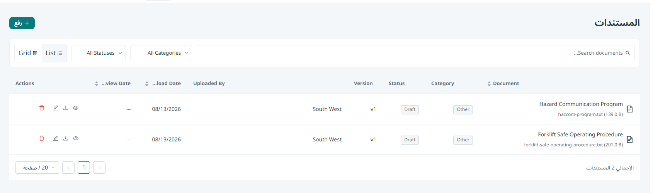The height and width of the screenshot is (193, 653).
Task: Click the رفع upload button
Action: pos(22,23)
